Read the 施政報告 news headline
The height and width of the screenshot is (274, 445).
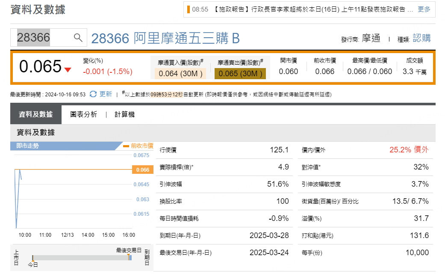click(312, 9)
